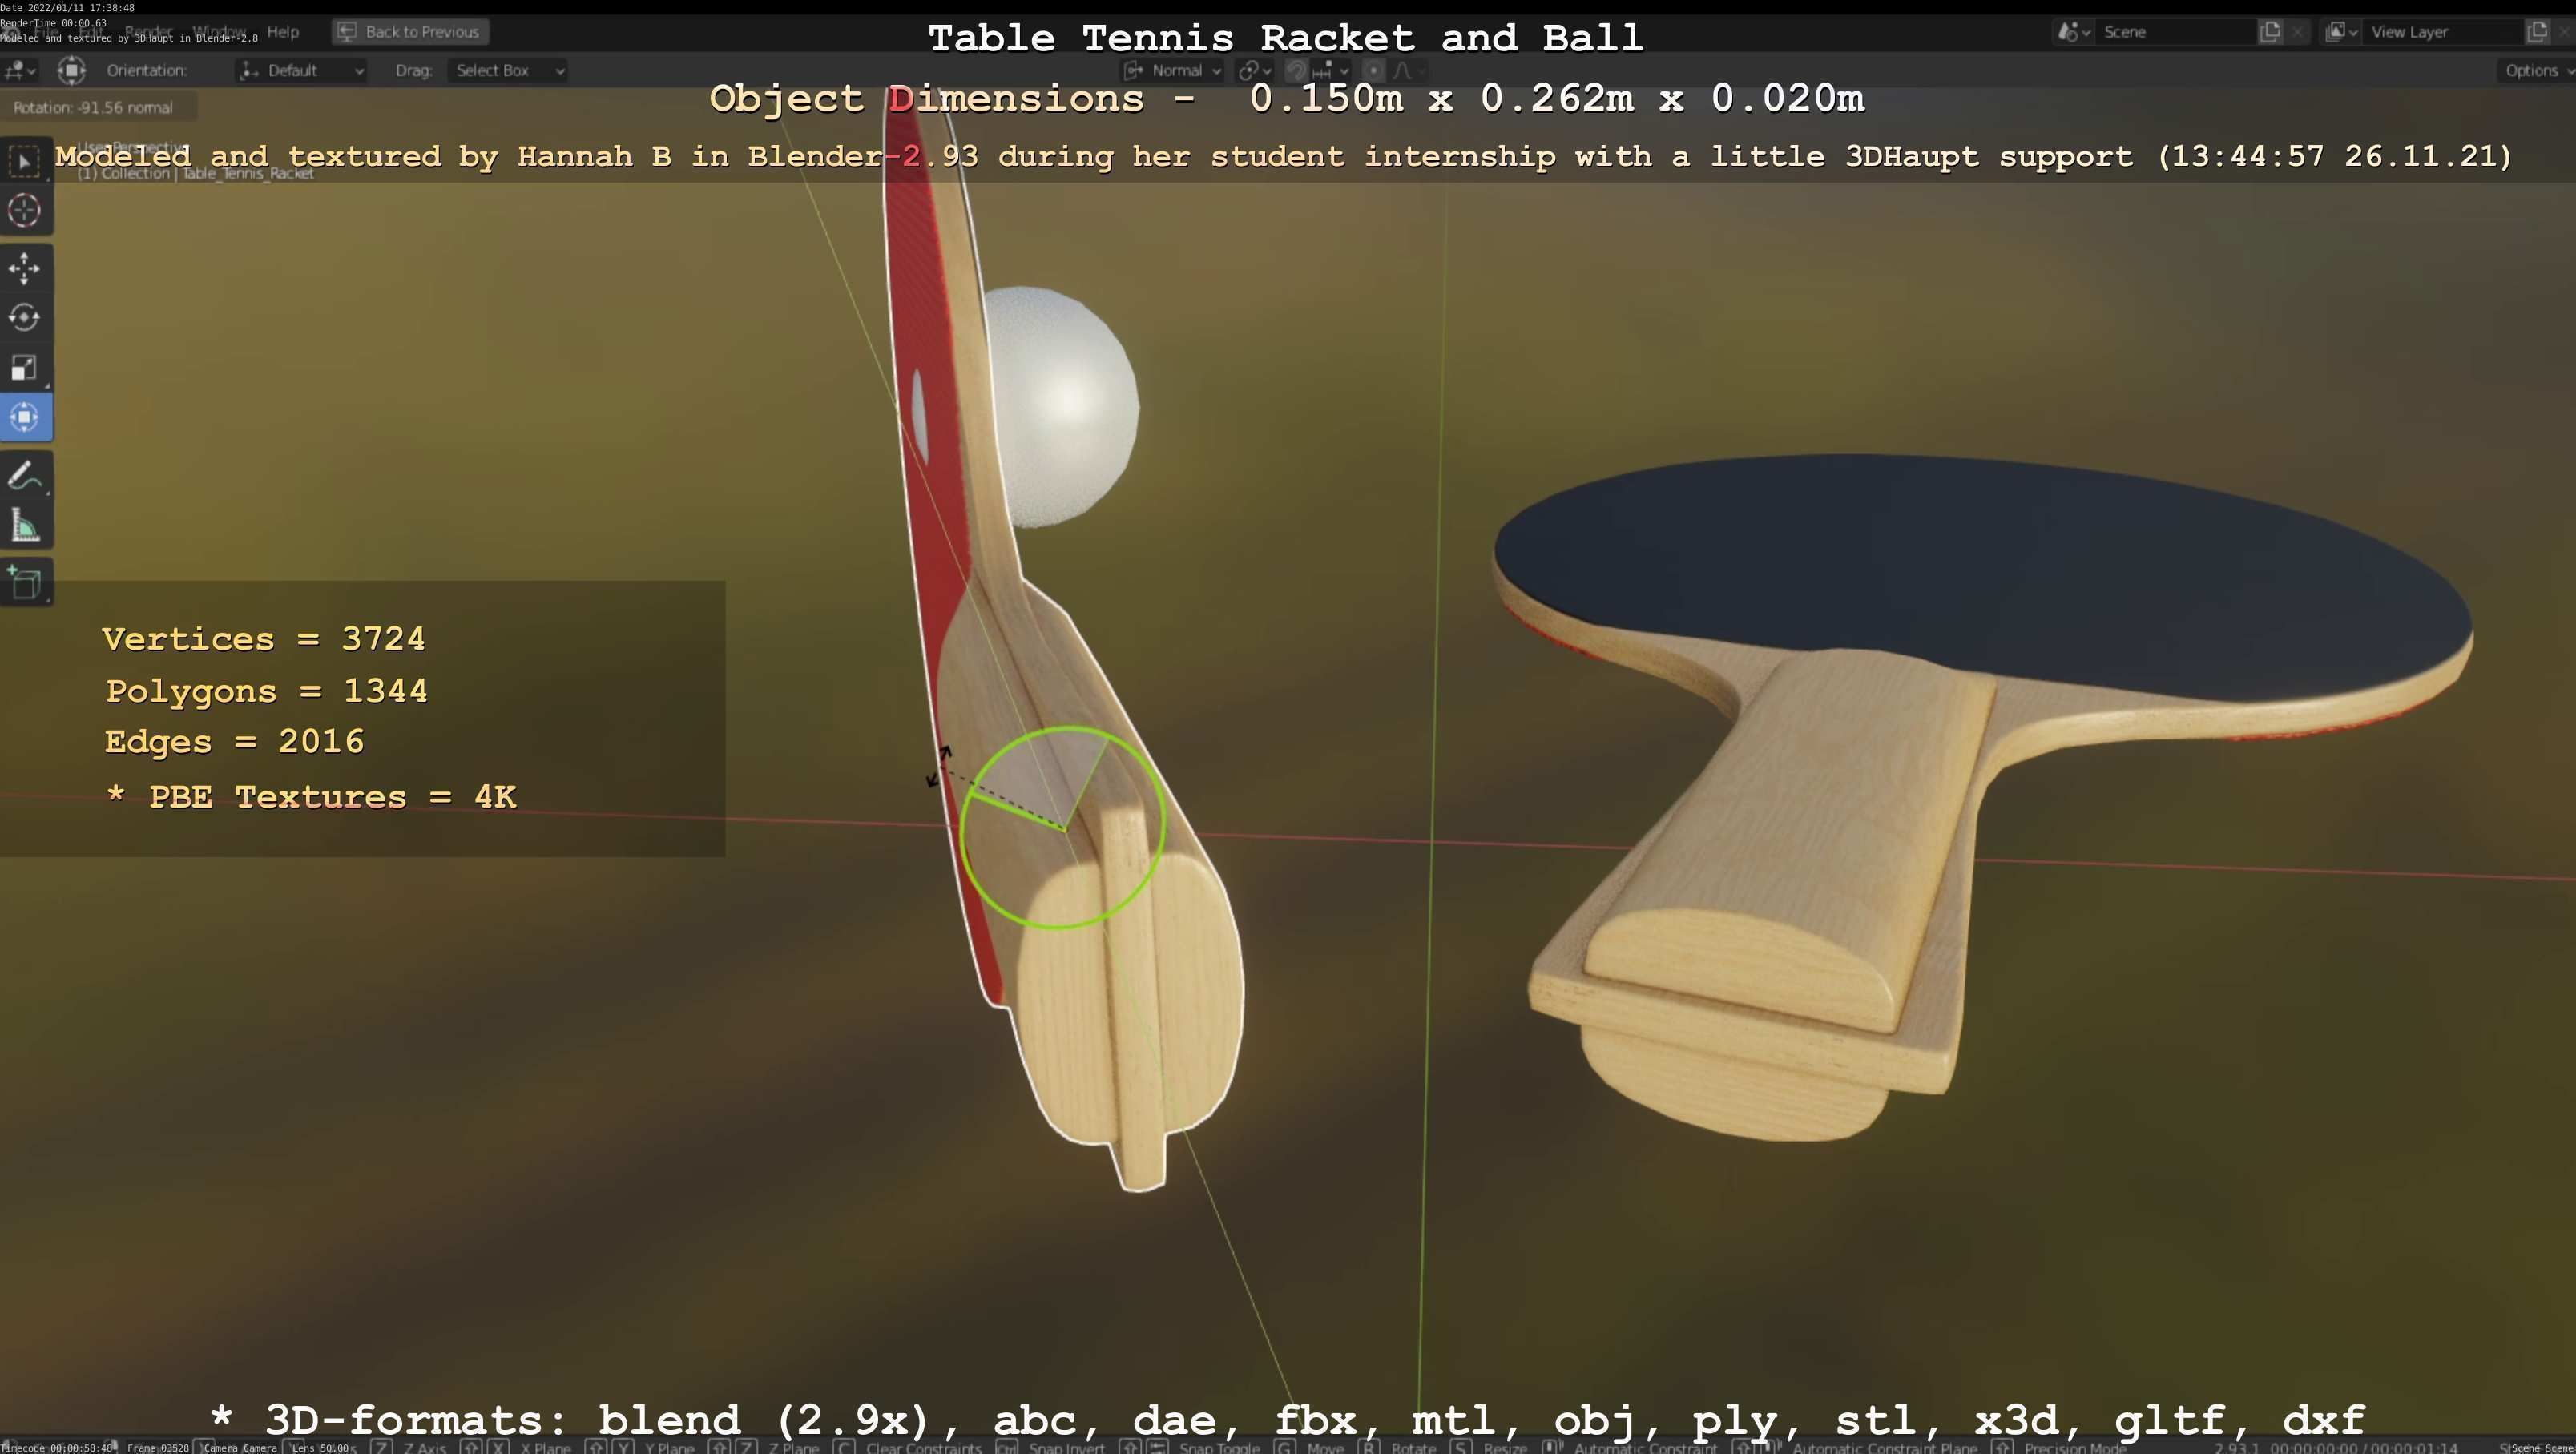The width and height of the screenshot is (2576, 1454).
Task: Open the editor type dropdown
Action: coord(20,70)
